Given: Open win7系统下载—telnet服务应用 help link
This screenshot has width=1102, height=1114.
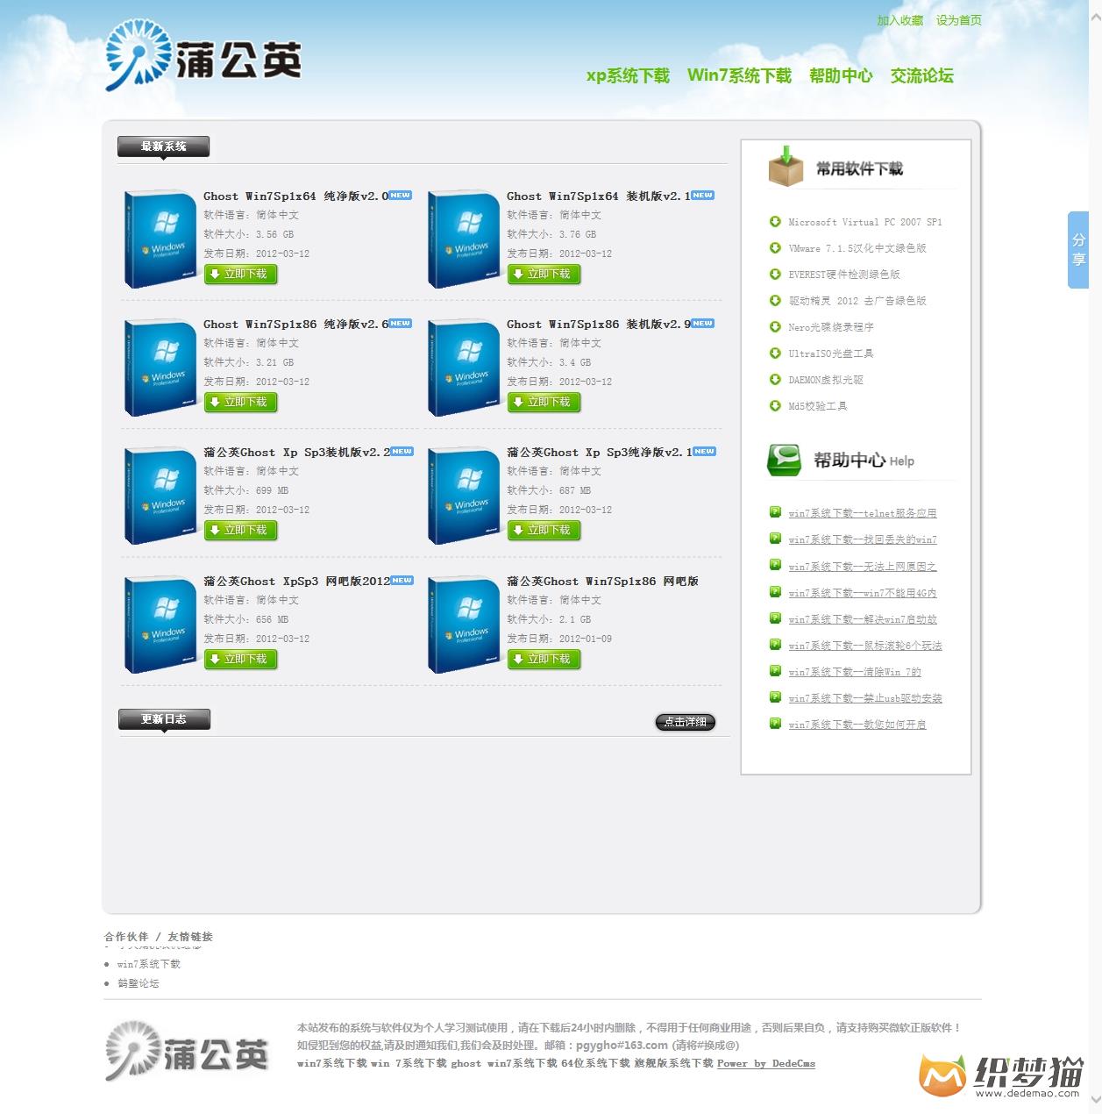Looking at the screenshot, I should point(863,514).
